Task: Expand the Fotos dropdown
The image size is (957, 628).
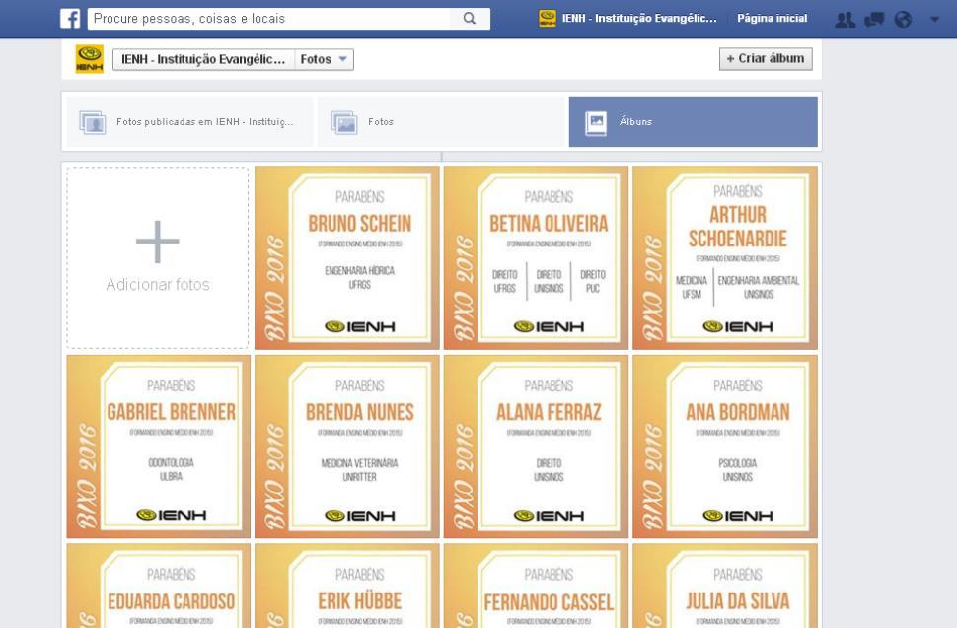Action: 324,59
